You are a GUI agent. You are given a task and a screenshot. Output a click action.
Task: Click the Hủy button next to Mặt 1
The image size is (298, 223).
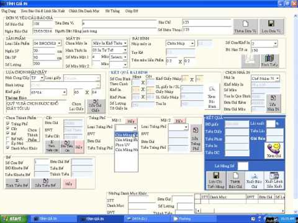[130, 121]
